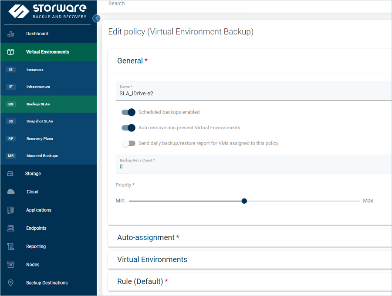Screen dimensions: 392x296
Task: Click the Backup Retry Count field
Action: pos(253,165)
